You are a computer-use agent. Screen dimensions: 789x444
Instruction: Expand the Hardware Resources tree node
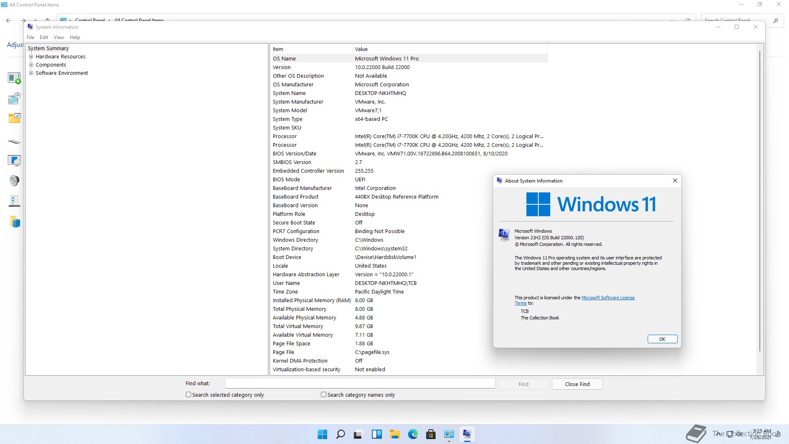pyautogui.click(x=31, y=57)
